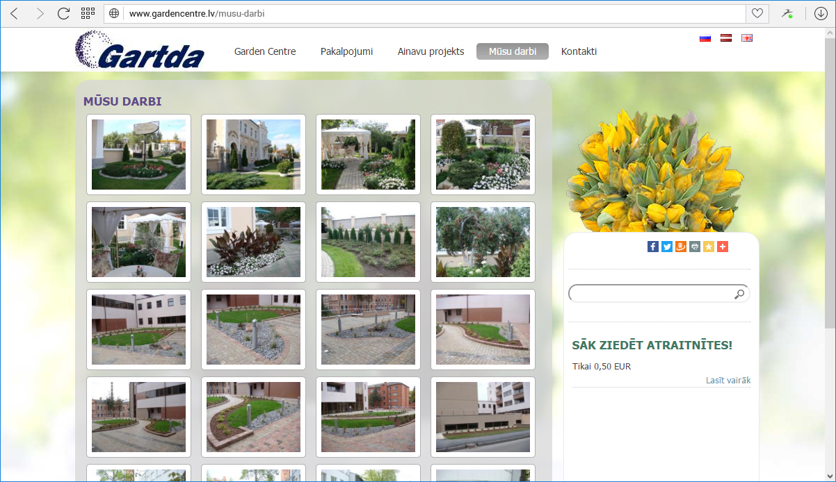Open thumbnail of white gazebo over paved path

(x=368, y=154)
